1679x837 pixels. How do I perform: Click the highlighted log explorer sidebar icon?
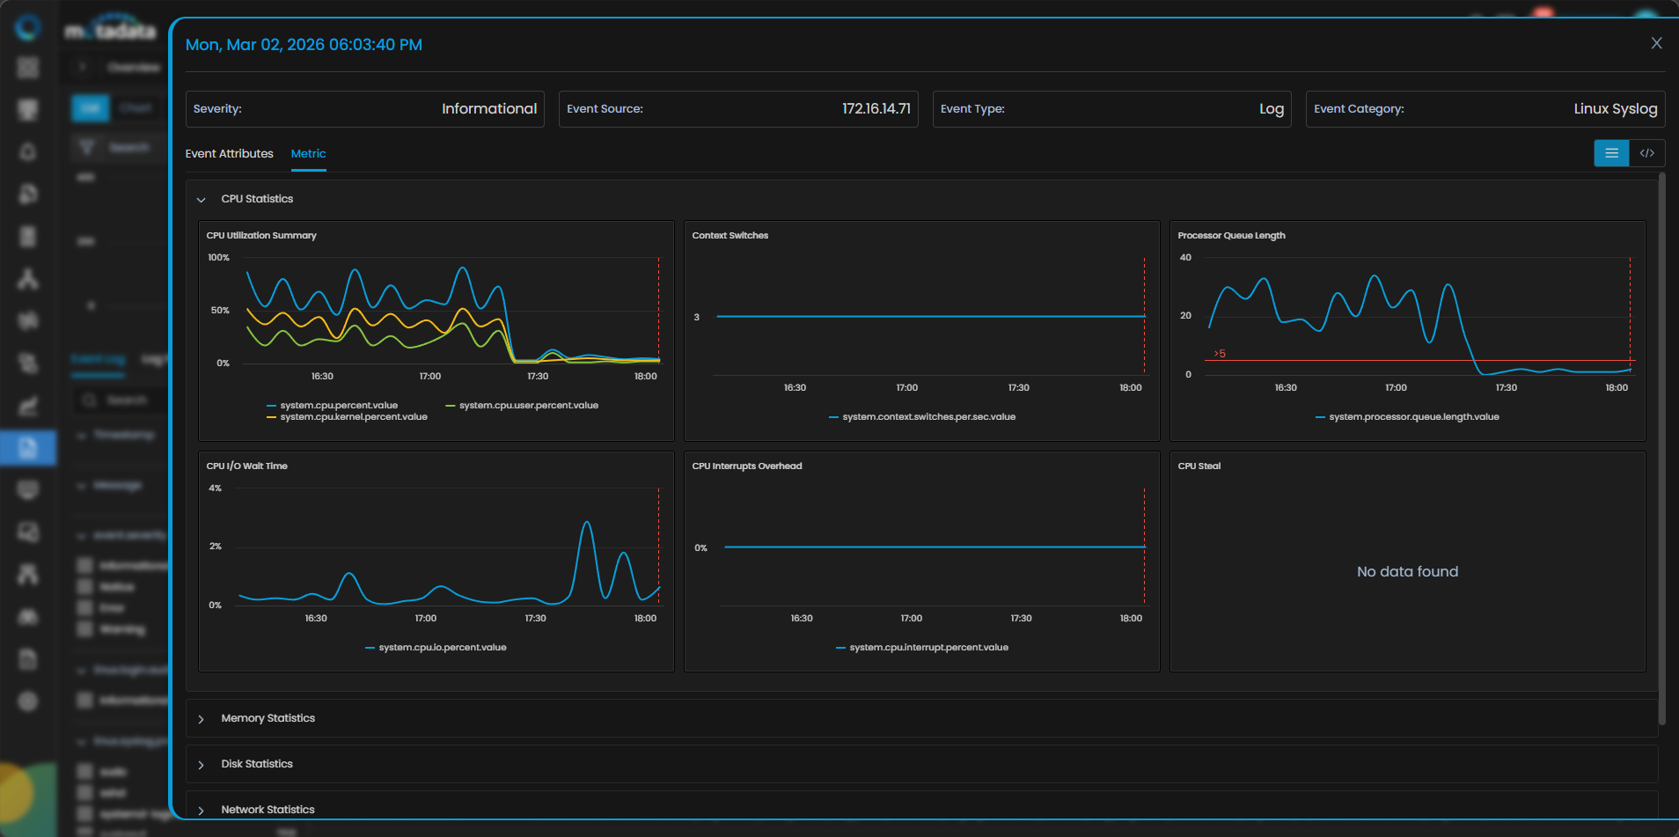tap(28, 447)
